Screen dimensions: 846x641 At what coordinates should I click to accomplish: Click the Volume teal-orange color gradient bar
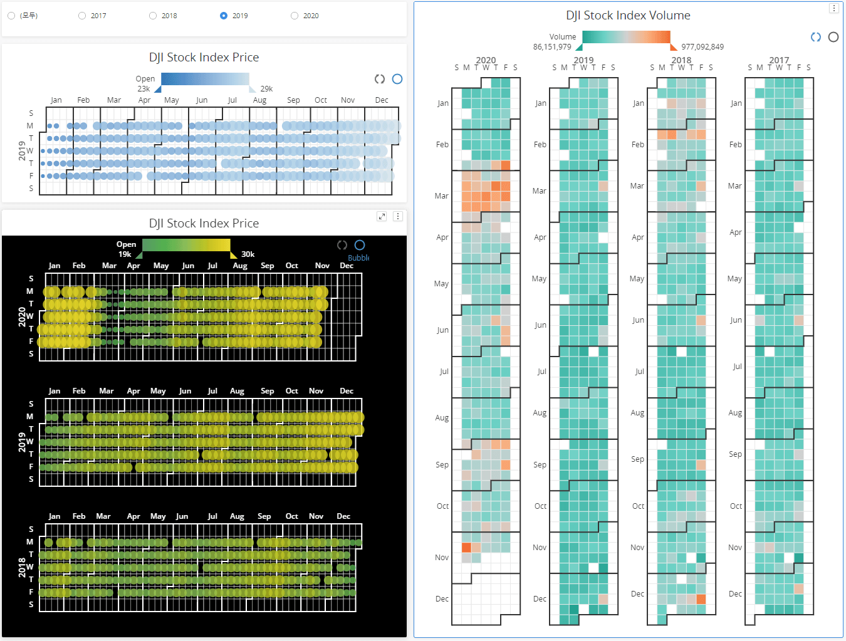pos(626,37)
